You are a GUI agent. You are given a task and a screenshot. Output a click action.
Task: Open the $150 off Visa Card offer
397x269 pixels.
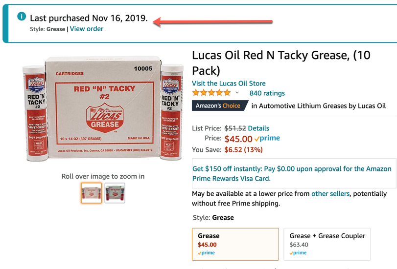coord(292,173)
